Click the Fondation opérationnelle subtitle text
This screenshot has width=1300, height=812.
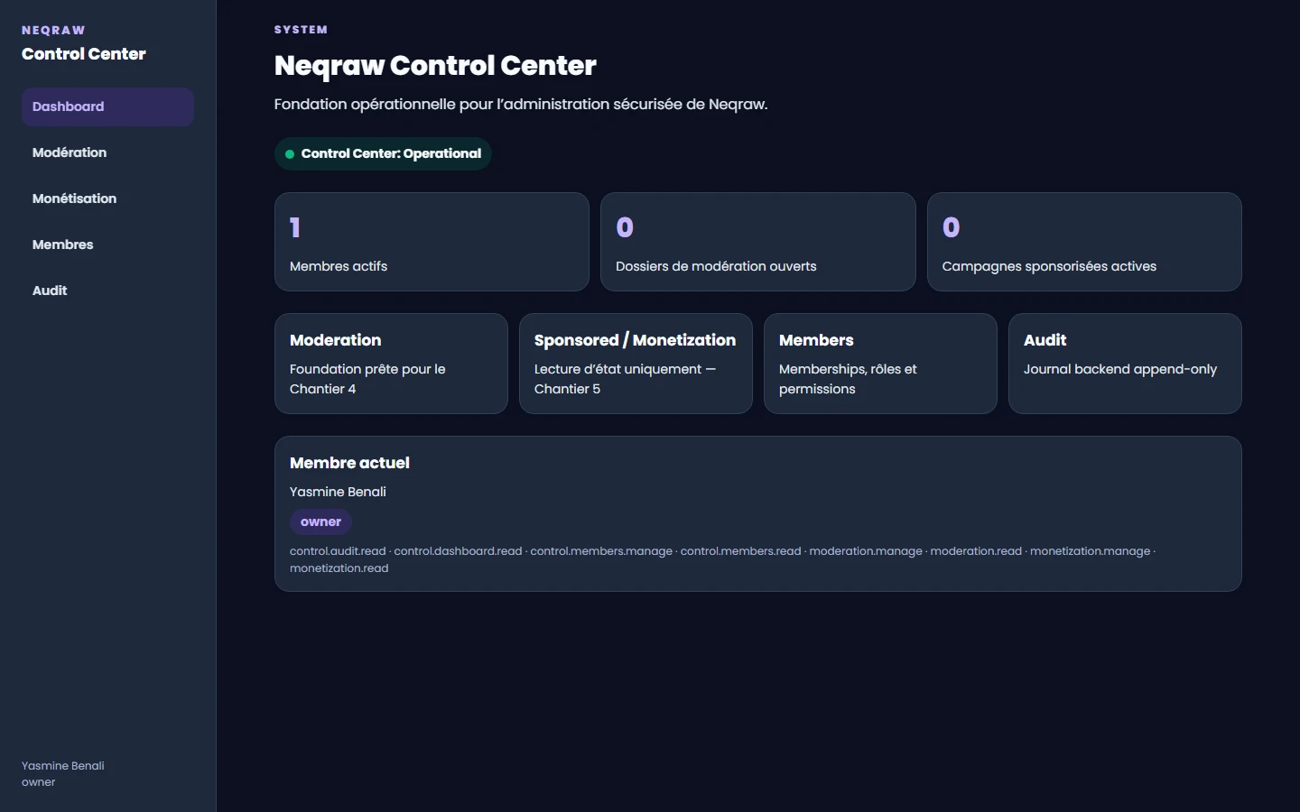[521, 105]
